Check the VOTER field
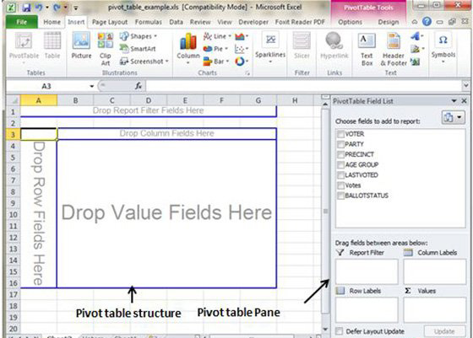This screenshot has width=473, height=338. (340, 134)
